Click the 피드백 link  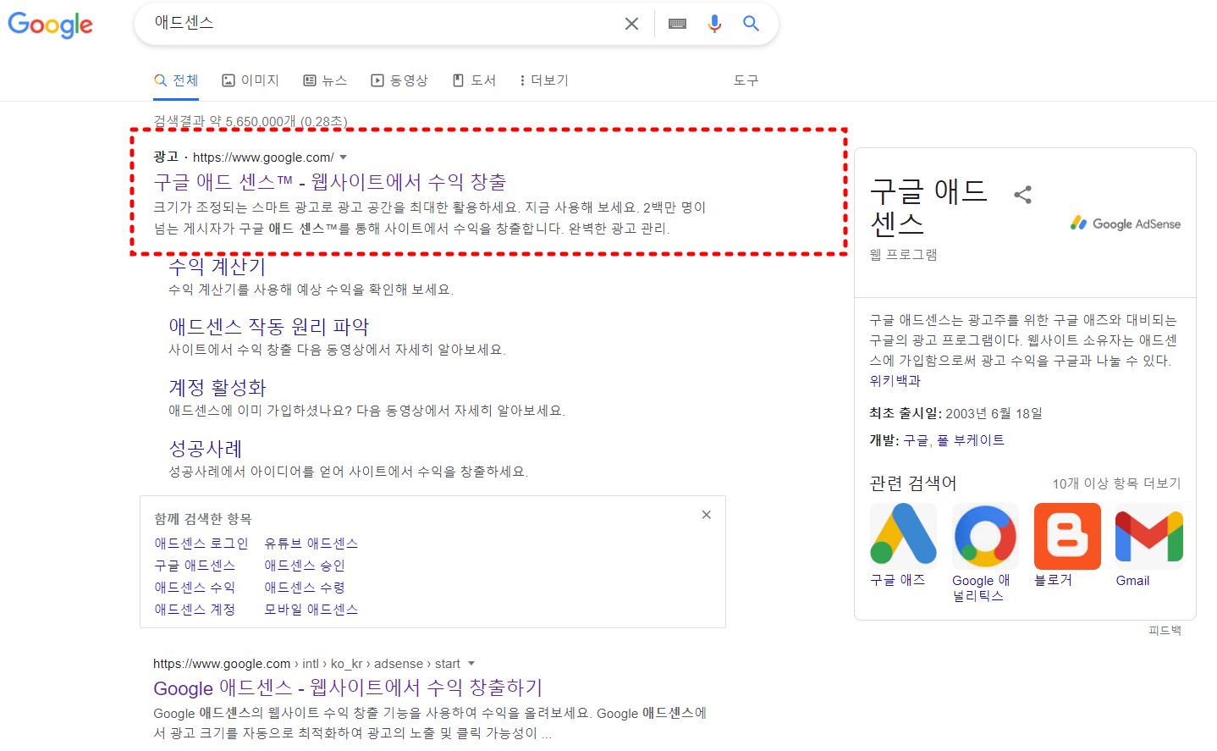coord(1165,631)
